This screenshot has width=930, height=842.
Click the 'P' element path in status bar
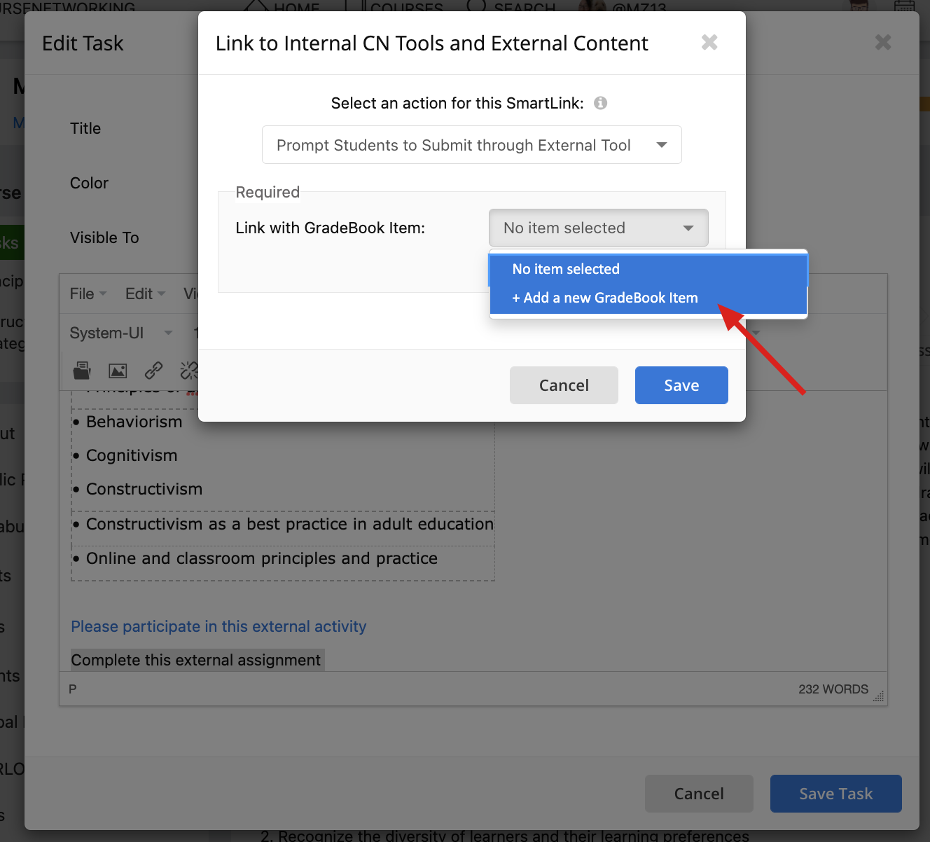tap(72, 689)
